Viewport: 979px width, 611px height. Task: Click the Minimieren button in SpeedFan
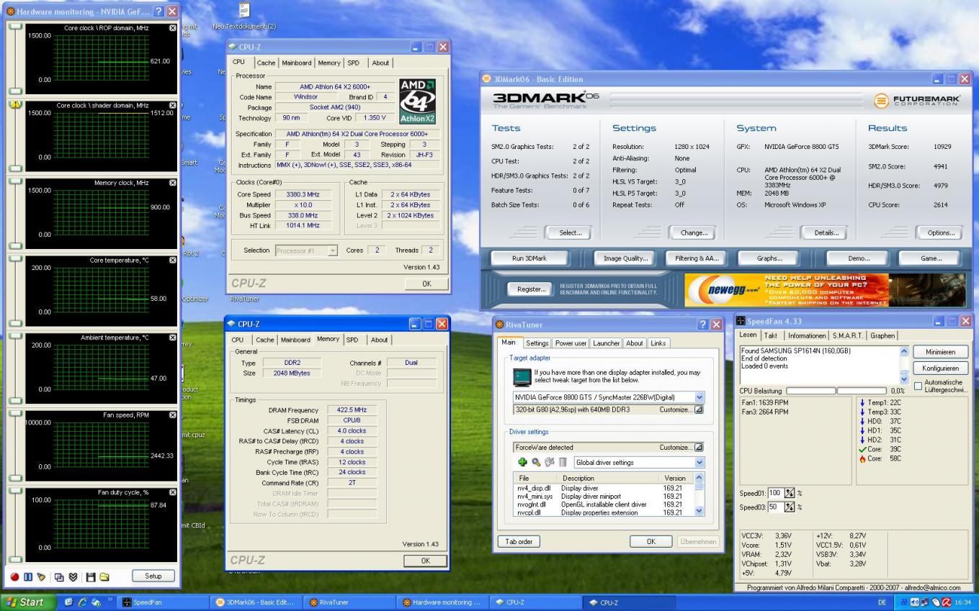pos(940,352)
